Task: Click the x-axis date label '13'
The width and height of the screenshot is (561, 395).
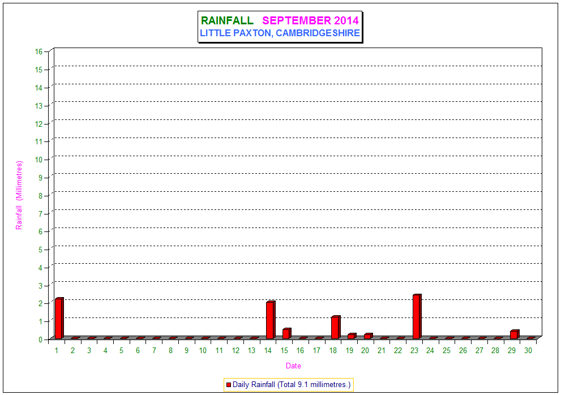Action: point(251,351)
